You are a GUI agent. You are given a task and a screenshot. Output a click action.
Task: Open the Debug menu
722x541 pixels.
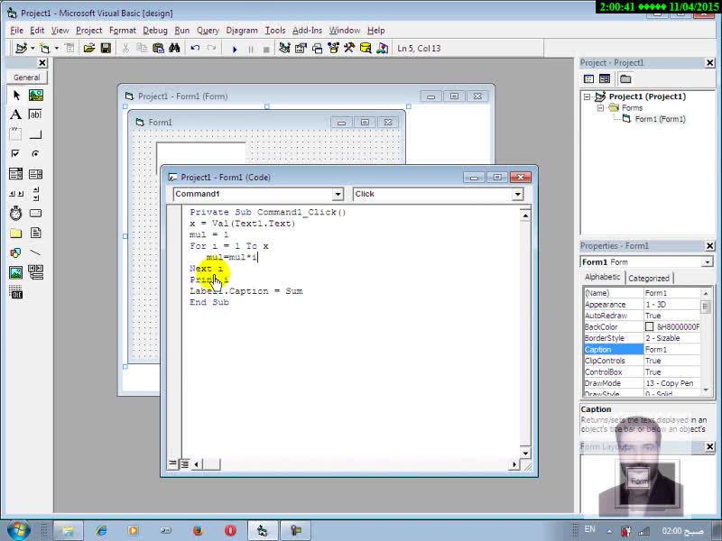155,31
